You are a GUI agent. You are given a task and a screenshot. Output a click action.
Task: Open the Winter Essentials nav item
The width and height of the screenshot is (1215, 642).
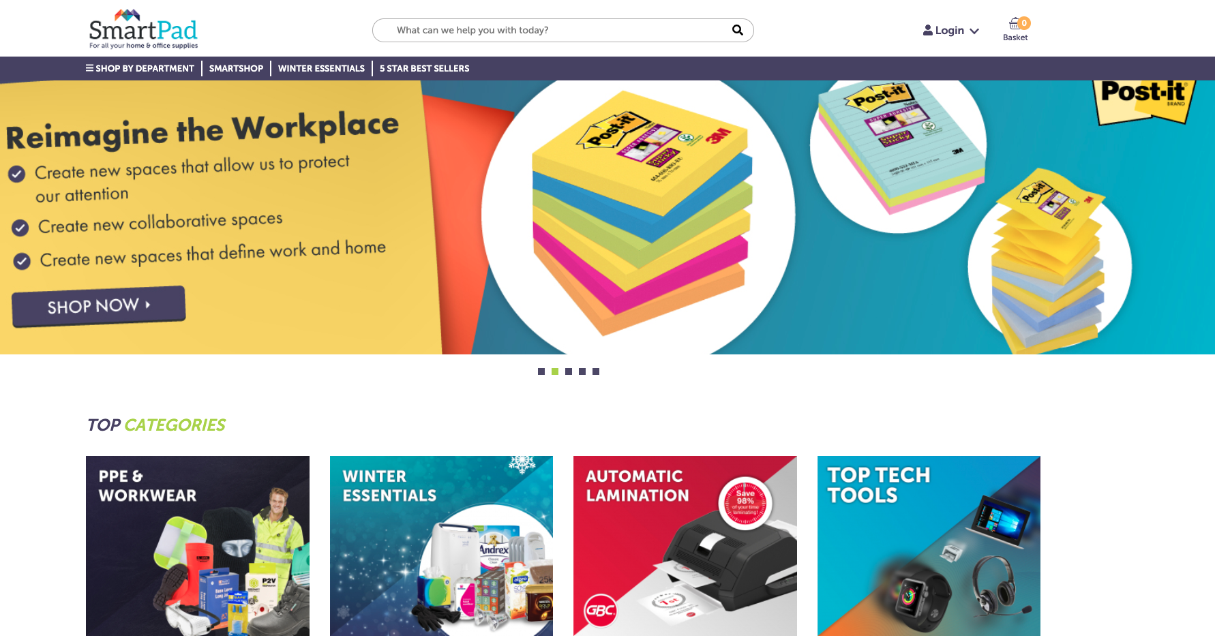(321, 68)
